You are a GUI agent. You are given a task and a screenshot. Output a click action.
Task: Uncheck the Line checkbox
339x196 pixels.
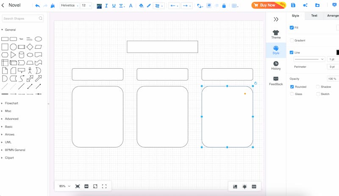click(x=292, y=52)
